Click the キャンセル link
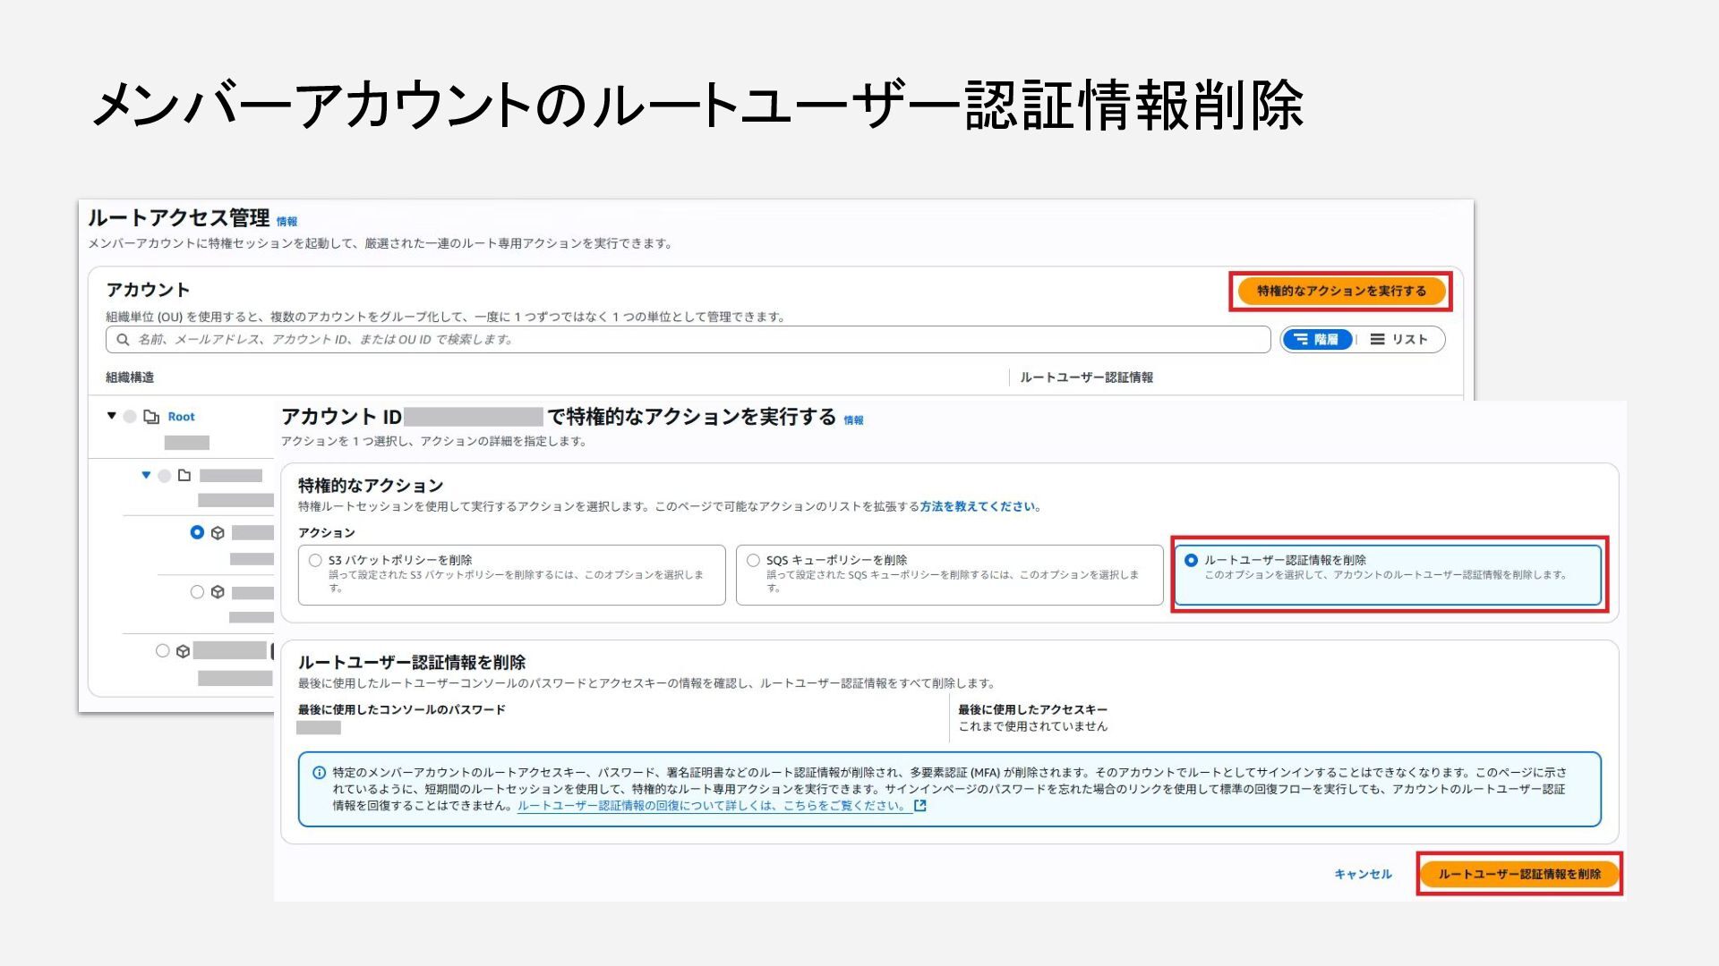This screenshot has height=966, width=1719. 1363,874
